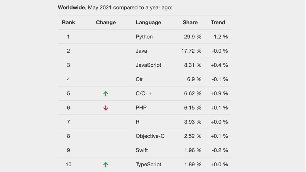Click the green up arrow beside C/C++

(106, 93)
